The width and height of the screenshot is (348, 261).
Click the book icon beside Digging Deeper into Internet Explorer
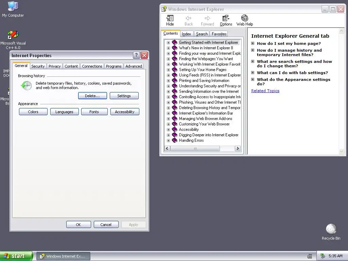[x=175, y=135]
